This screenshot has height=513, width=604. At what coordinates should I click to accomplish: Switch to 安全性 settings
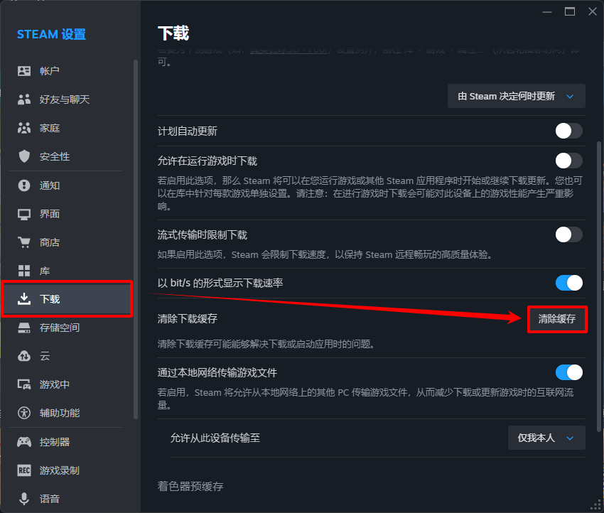pos(66,156)
